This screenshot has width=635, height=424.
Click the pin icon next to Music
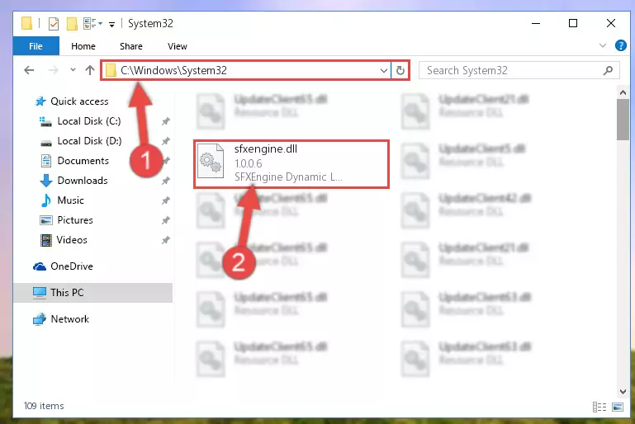(x=166, y=200)
